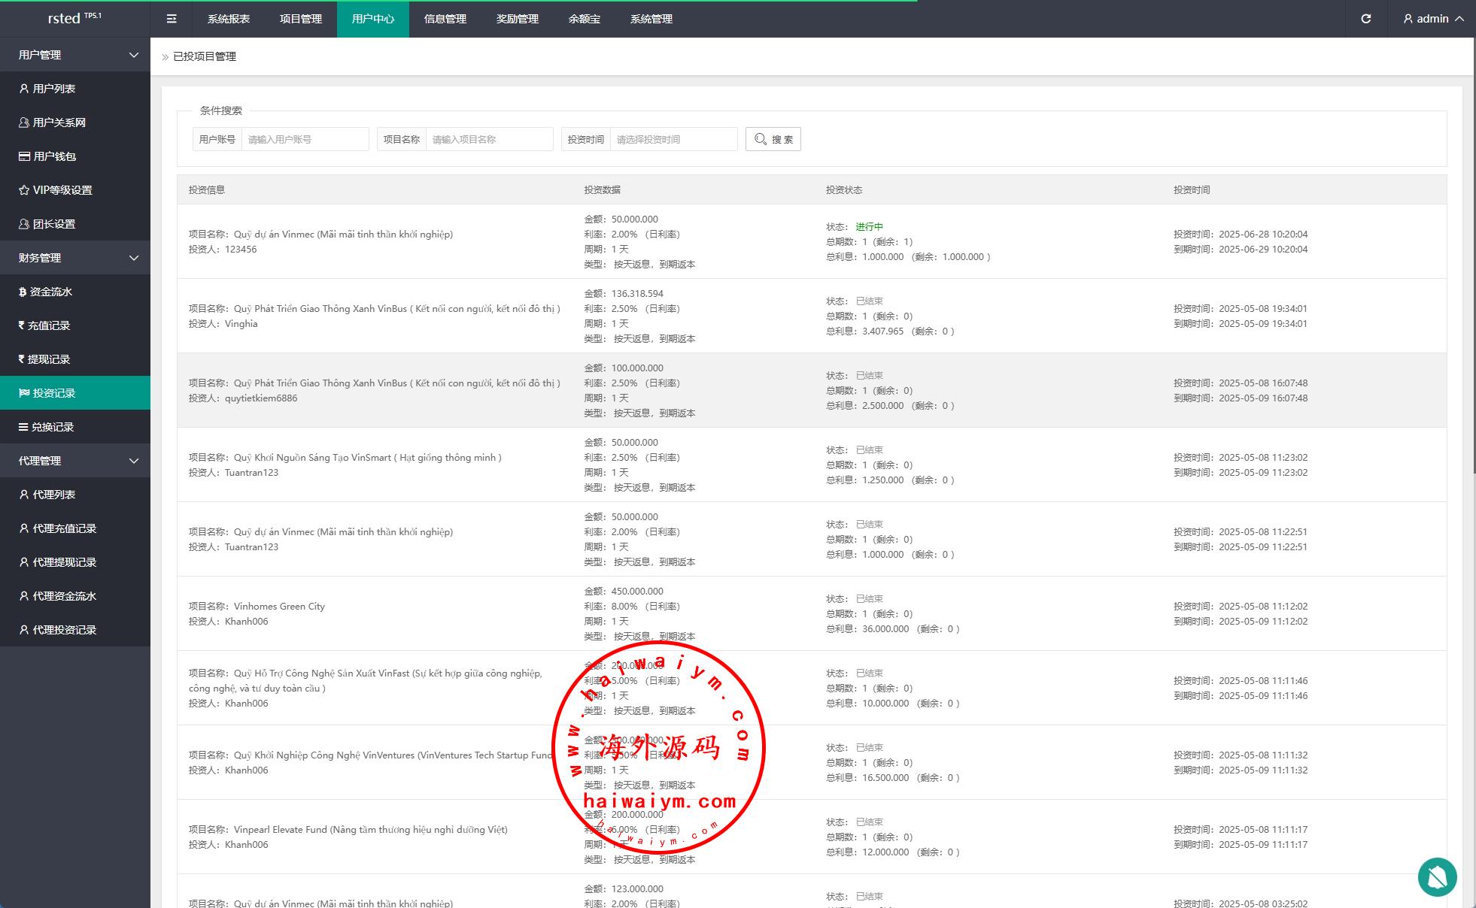Open 充值记录 in sidebar
1476x908 pixels.
pyautogui.click(x=48, y=325)
